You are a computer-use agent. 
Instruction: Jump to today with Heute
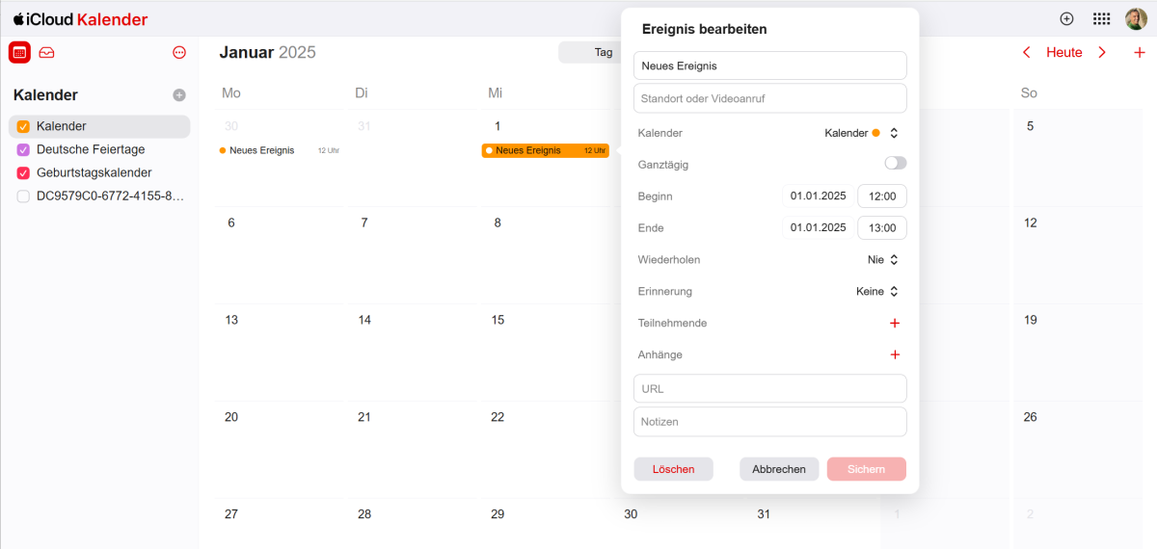[x=1064, y=53]
